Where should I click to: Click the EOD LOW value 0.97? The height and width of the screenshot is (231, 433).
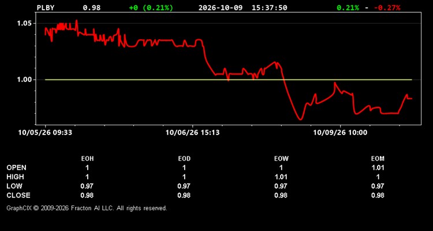click(x=184, y=186)
